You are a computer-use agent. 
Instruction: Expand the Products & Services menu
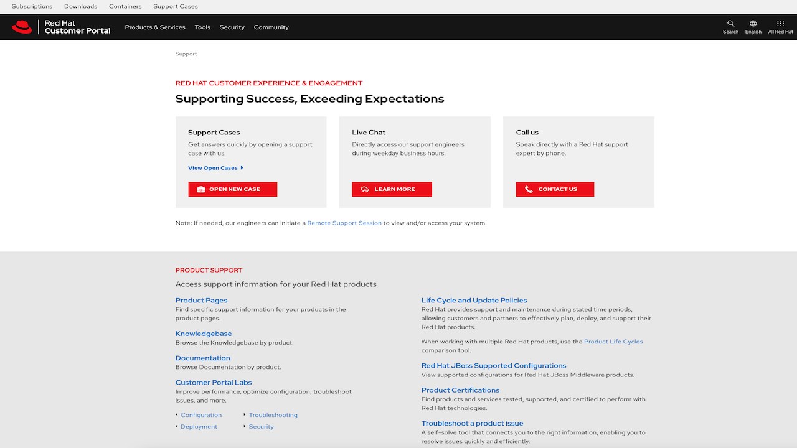point(155,27)
